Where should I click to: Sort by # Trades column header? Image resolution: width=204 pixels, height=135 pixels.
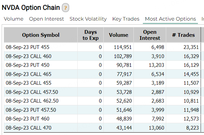tap(183, 35)
